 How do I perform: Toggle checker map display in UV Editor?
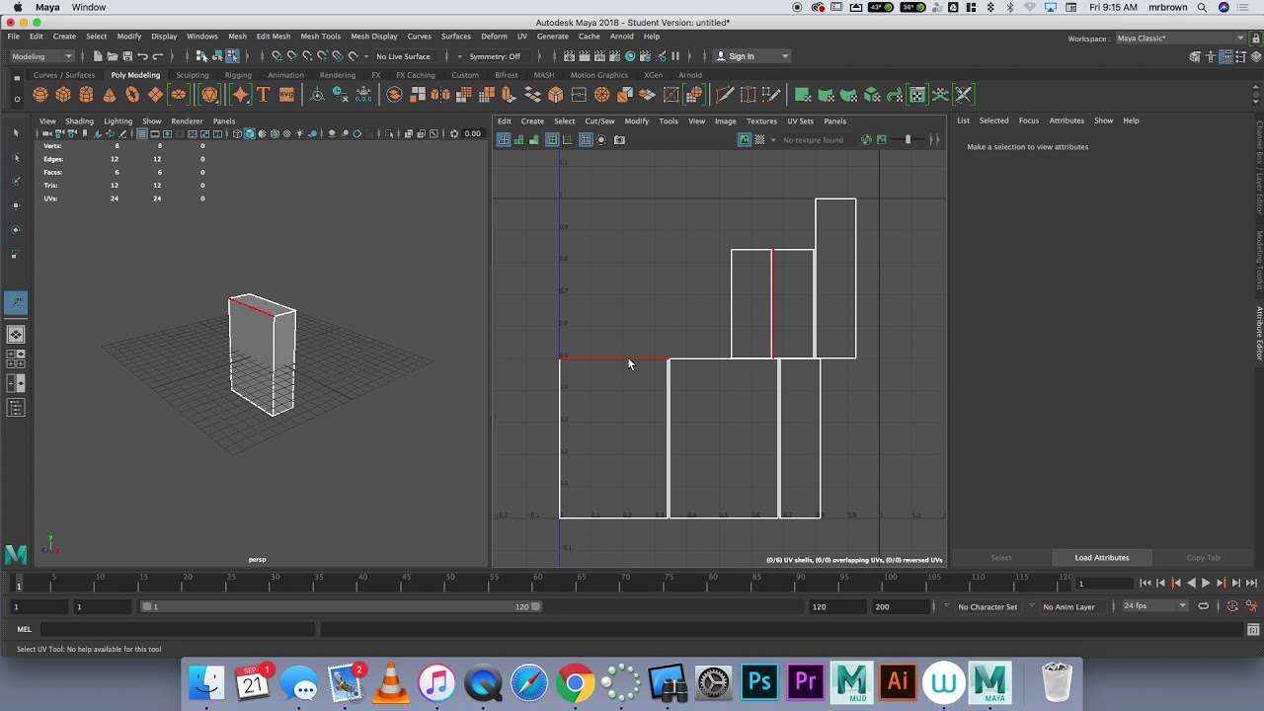coord(759,140)
